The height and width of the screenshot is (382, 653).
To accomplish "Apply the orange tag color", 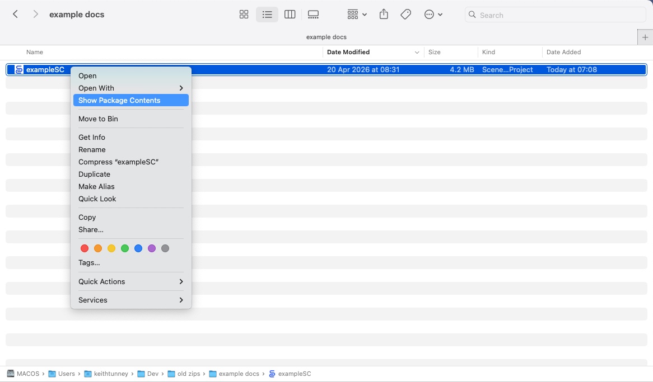I will 98,248.
